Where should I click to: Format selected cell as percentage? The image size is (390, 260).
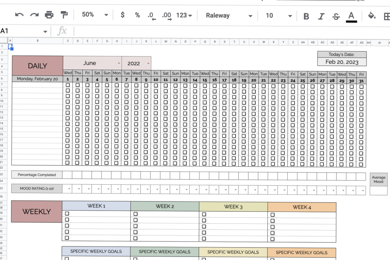pos(137,15)
